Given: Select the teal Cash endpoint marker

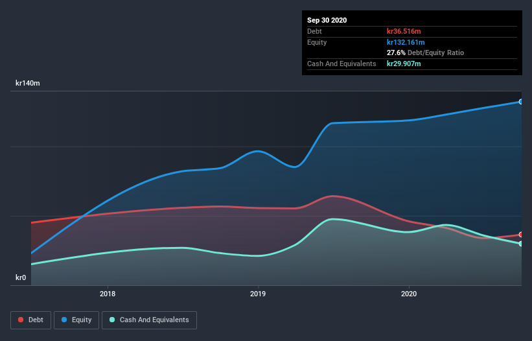Looking at the screenshot, I should [x=521, y=244].
